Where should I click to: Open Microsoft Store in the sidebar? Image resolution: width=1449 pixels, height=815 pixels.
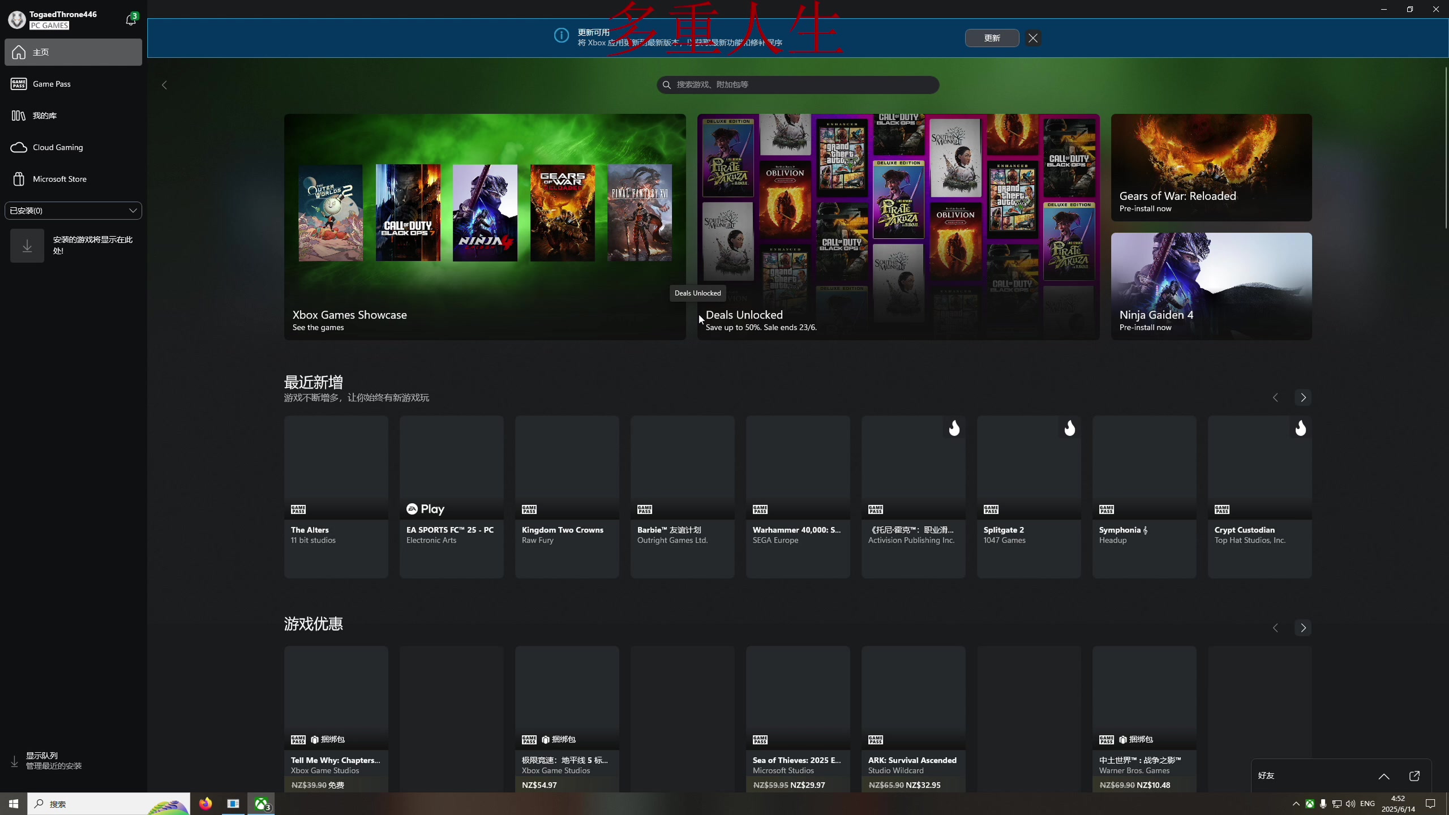tap(74, 179)
